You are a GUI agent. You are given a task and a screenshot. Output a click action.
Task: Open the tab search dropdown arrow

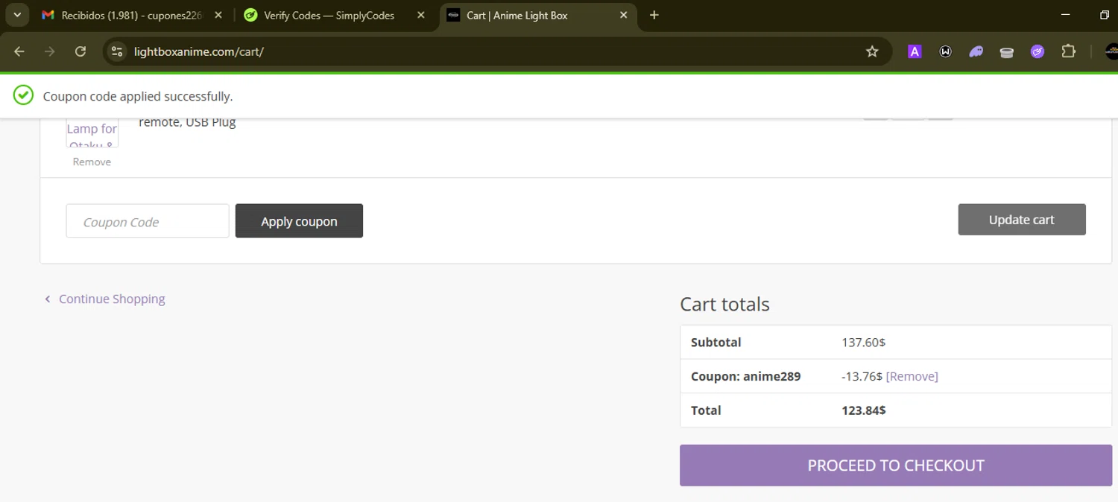(x=16, y=15)
